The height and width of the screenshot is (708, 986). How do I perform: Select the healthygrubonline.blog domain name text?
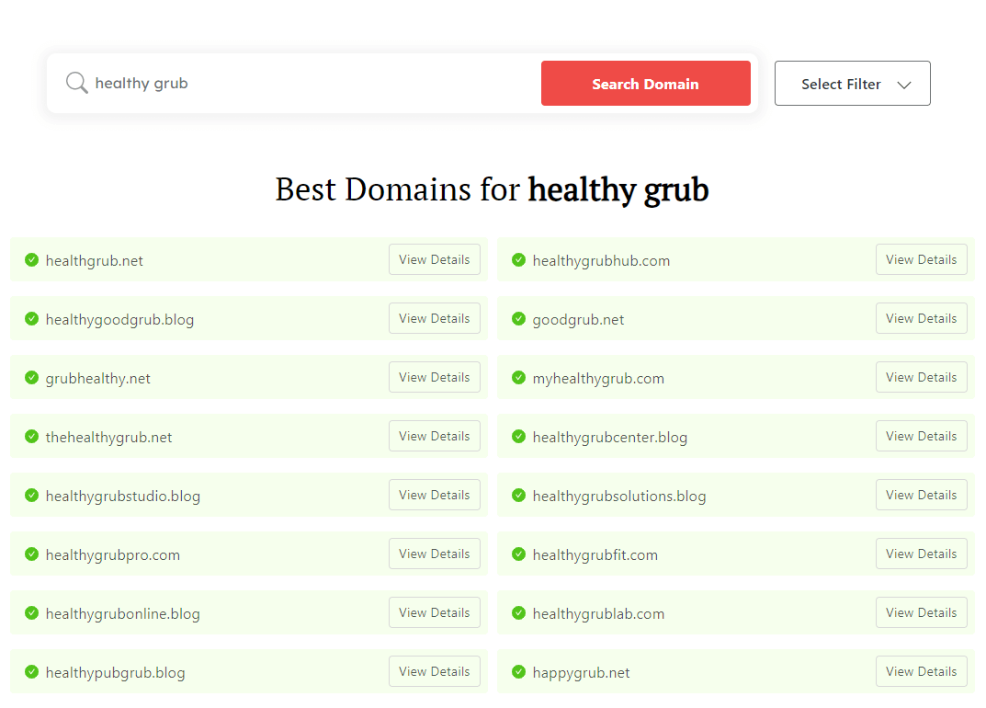[x=122, y=613]
